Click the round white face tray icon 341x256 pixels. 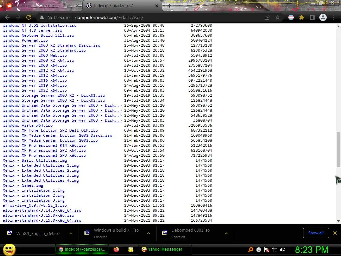(x=258, y=250)
